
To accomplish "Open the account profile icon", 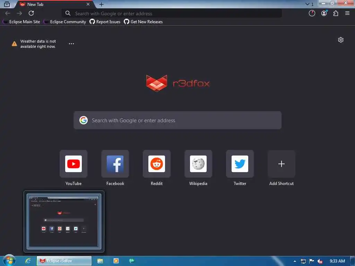I will pos(324,14).
